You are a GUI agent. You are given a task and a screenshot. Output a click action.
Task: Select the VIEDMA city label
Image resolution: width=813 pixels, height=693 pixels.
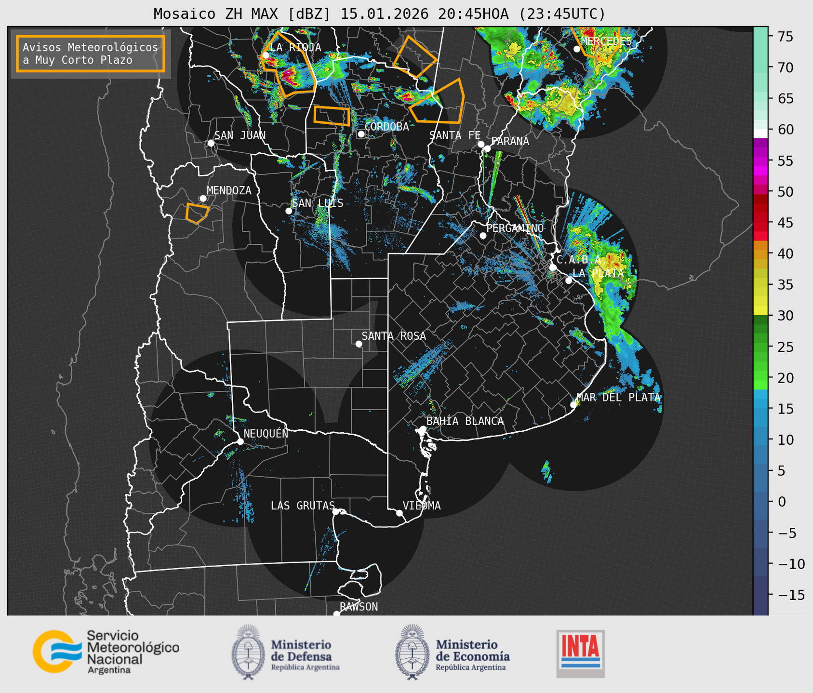pyautogui.click(x=422, y=506)
